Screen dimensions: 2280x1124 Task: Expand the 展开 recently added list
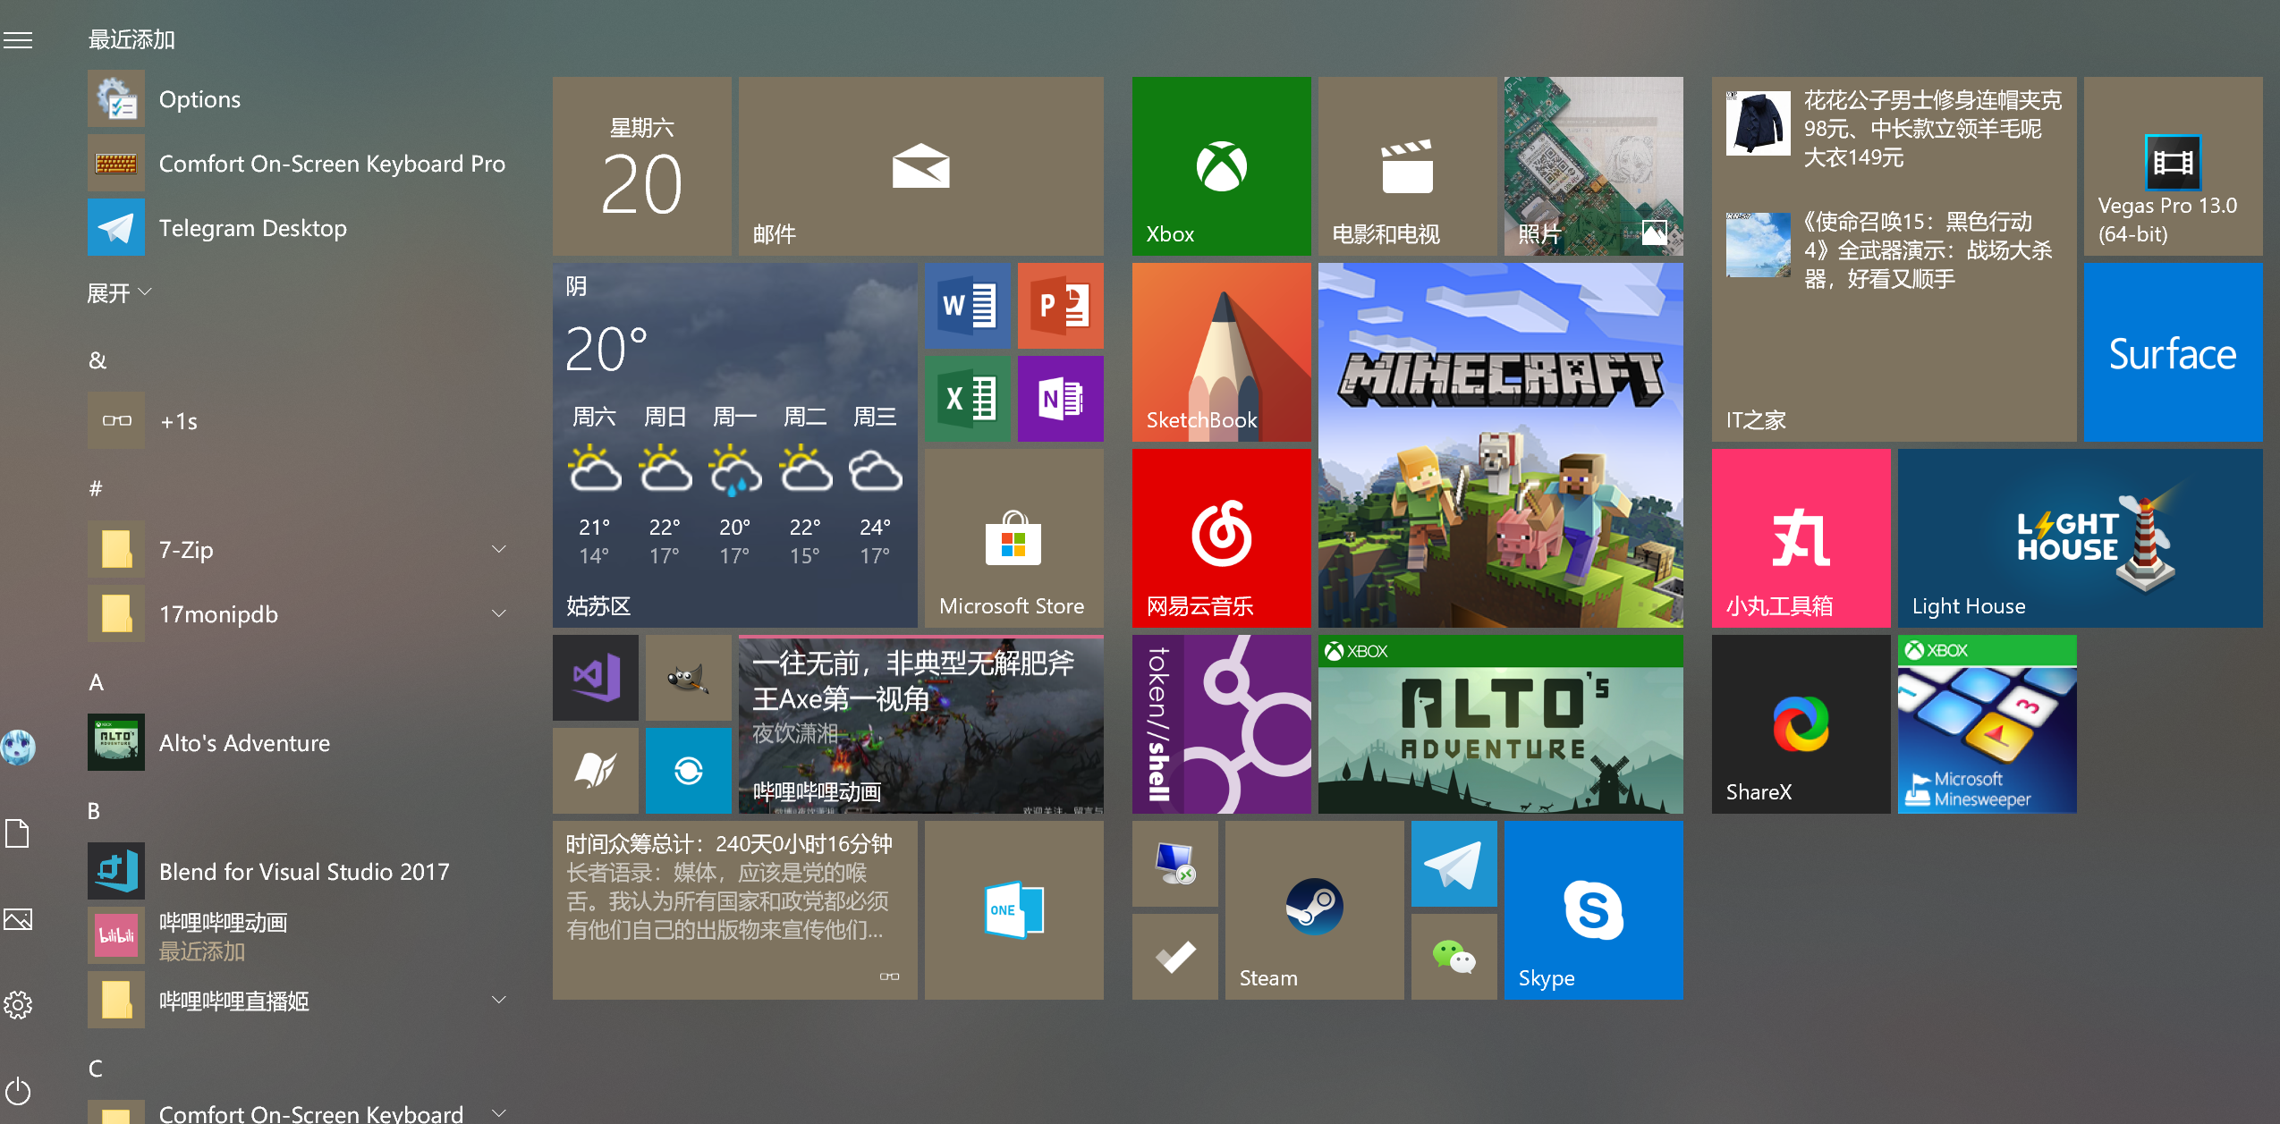point(119,293)
